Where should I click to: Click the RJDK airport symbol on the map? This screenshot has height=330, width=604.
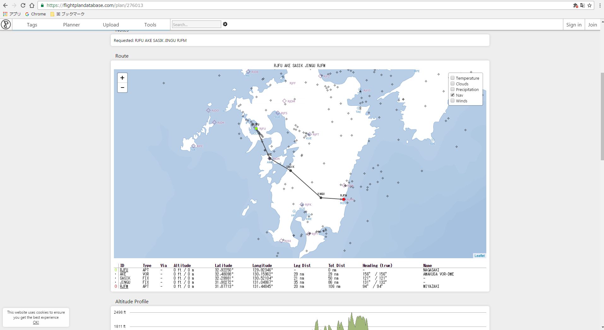214,122
